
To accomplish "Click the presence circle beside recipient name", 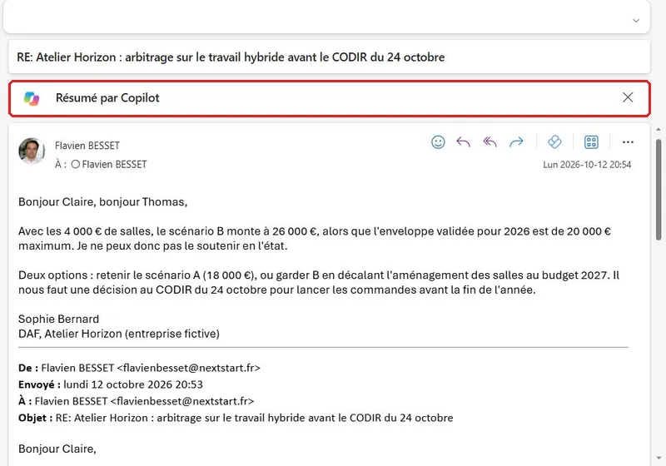I will (x=75, y=164).
